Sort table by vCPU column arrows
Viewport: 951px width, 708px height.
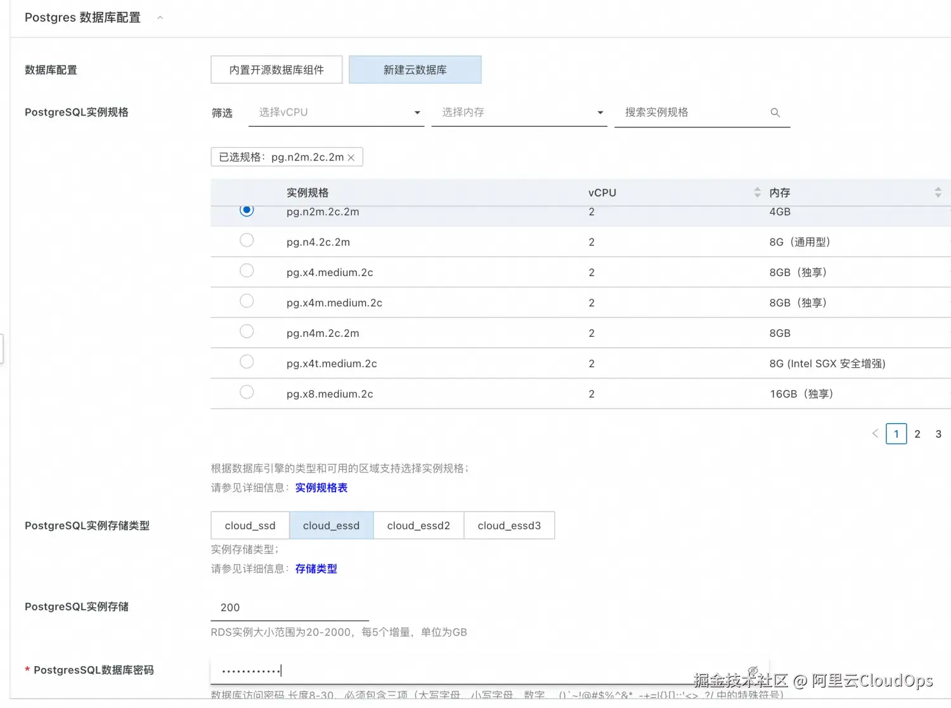click(x=757, y=192)
